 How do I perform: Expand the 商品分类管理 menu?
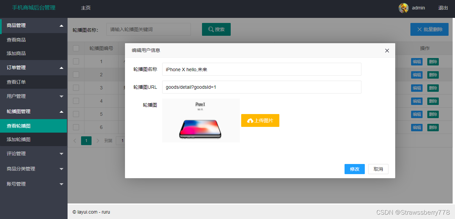[x=34, y=169]
